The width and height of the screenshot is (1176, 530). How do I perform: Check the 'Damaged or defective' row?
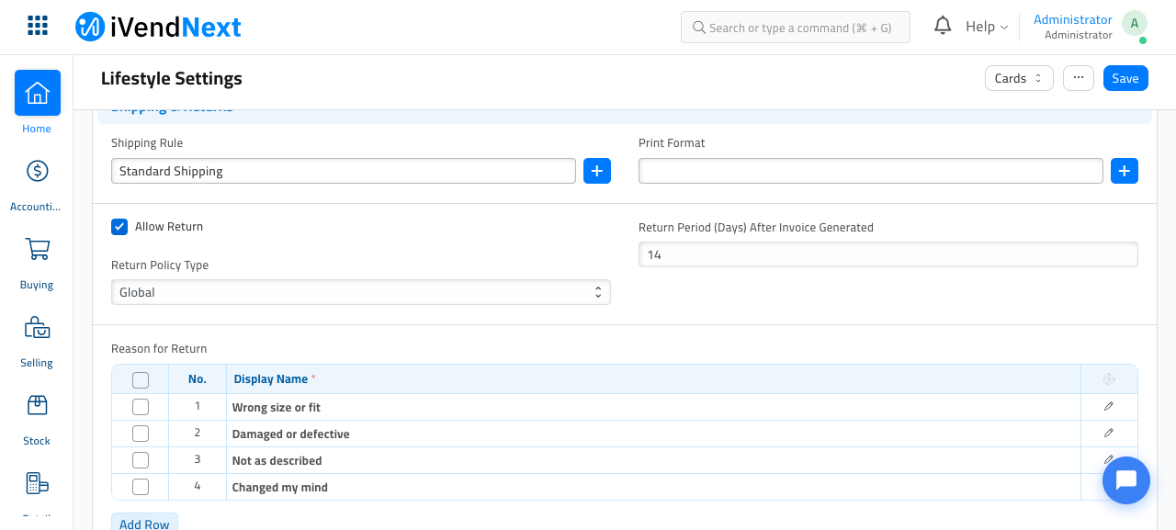(141, 434)
